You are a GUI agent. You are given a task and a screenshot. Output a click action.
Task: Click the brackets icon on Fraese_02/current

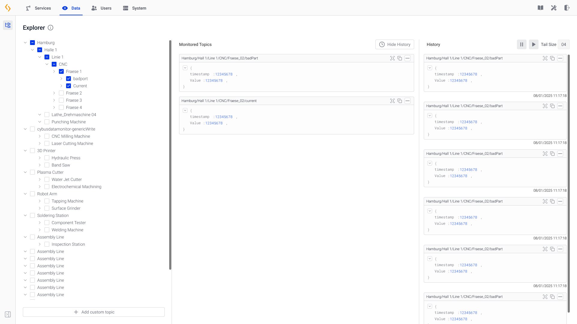[392, 101]
